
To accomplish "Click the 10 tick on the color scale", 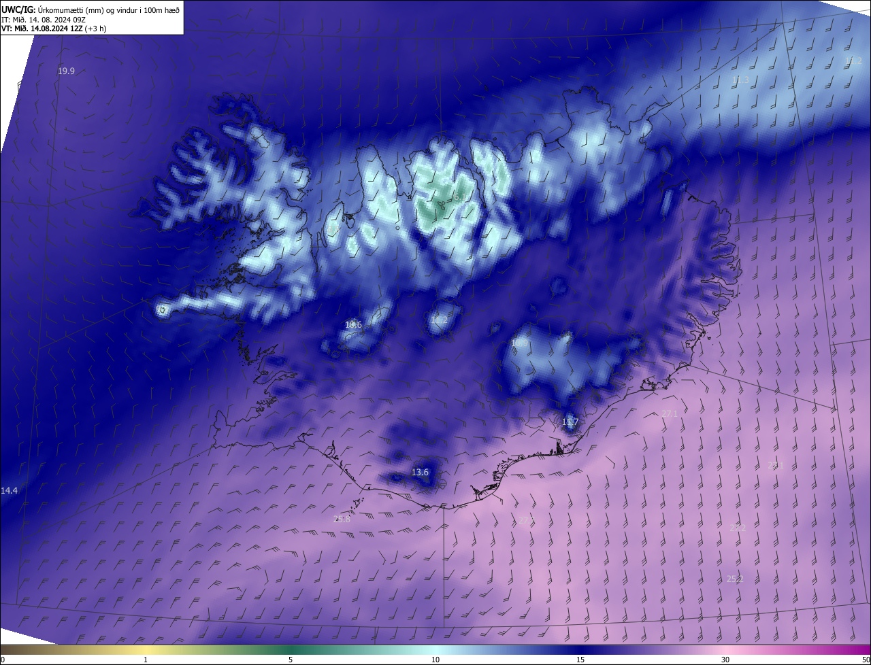I will pyautogui.click(x=435, y=660).
